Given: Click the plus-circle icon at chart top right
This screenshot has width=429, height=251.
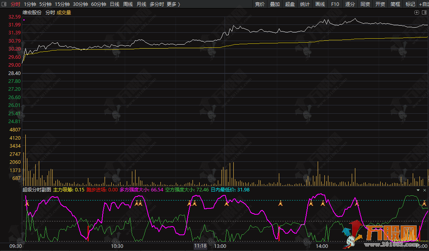Looking at the screenshot, I should click(416, 12).
